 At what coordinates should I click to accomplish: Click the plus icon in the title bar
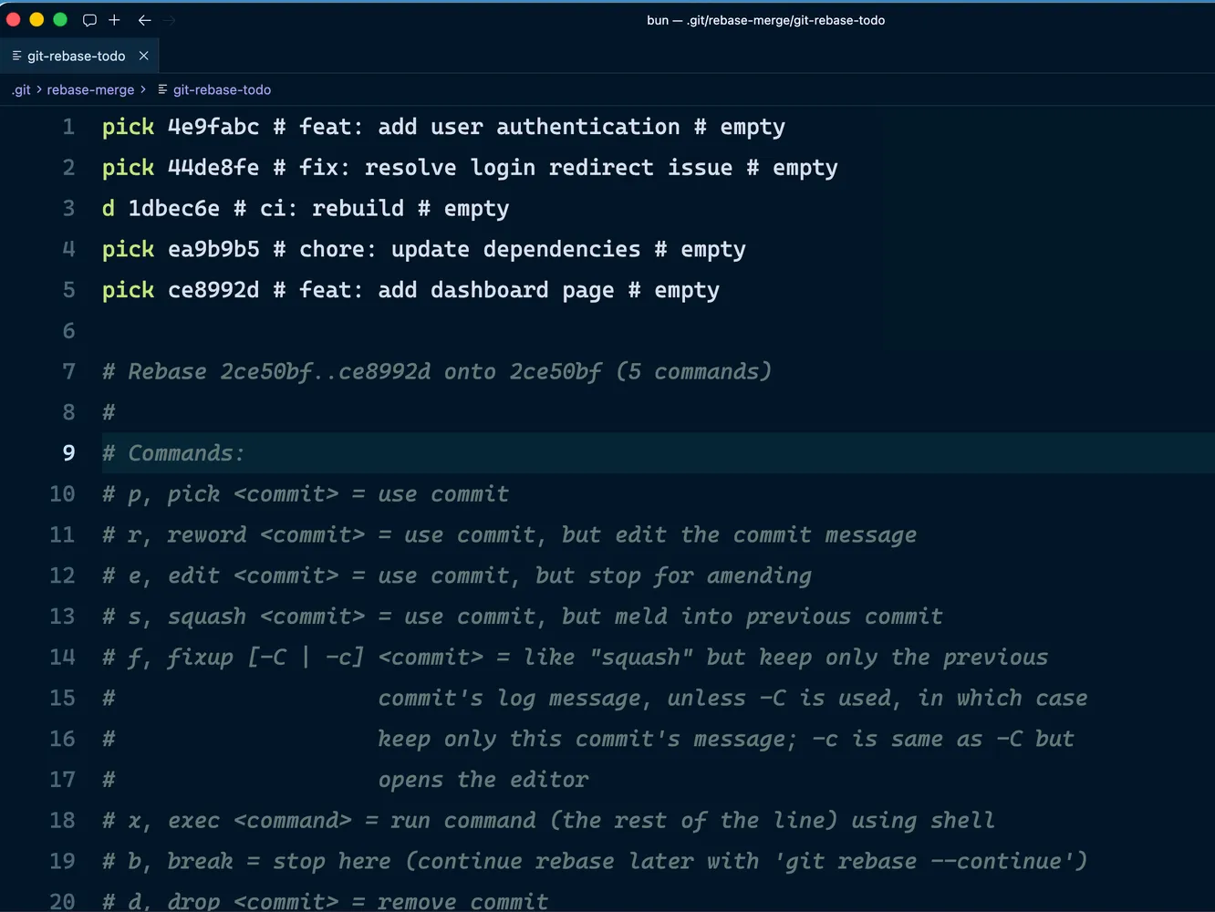pos(114,20)
